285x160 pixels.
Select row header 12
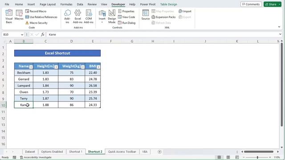tap(3, 118)
